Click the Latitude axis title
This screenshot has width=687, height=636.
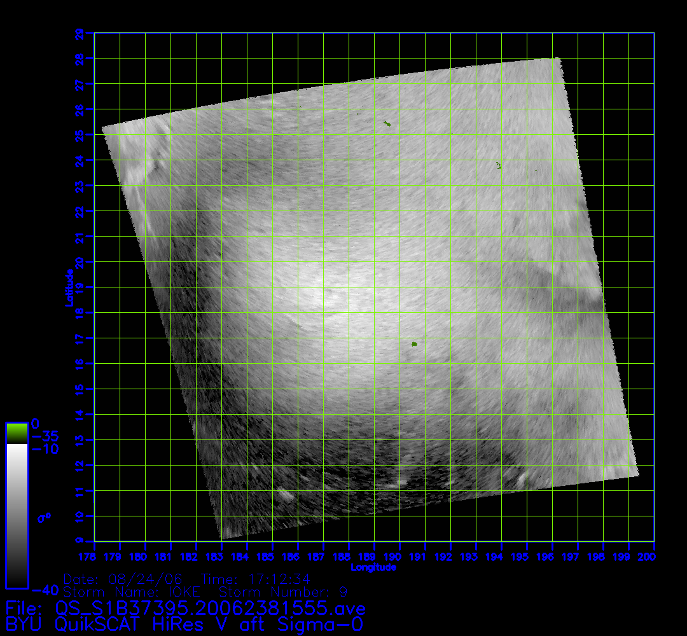point(69,287)
